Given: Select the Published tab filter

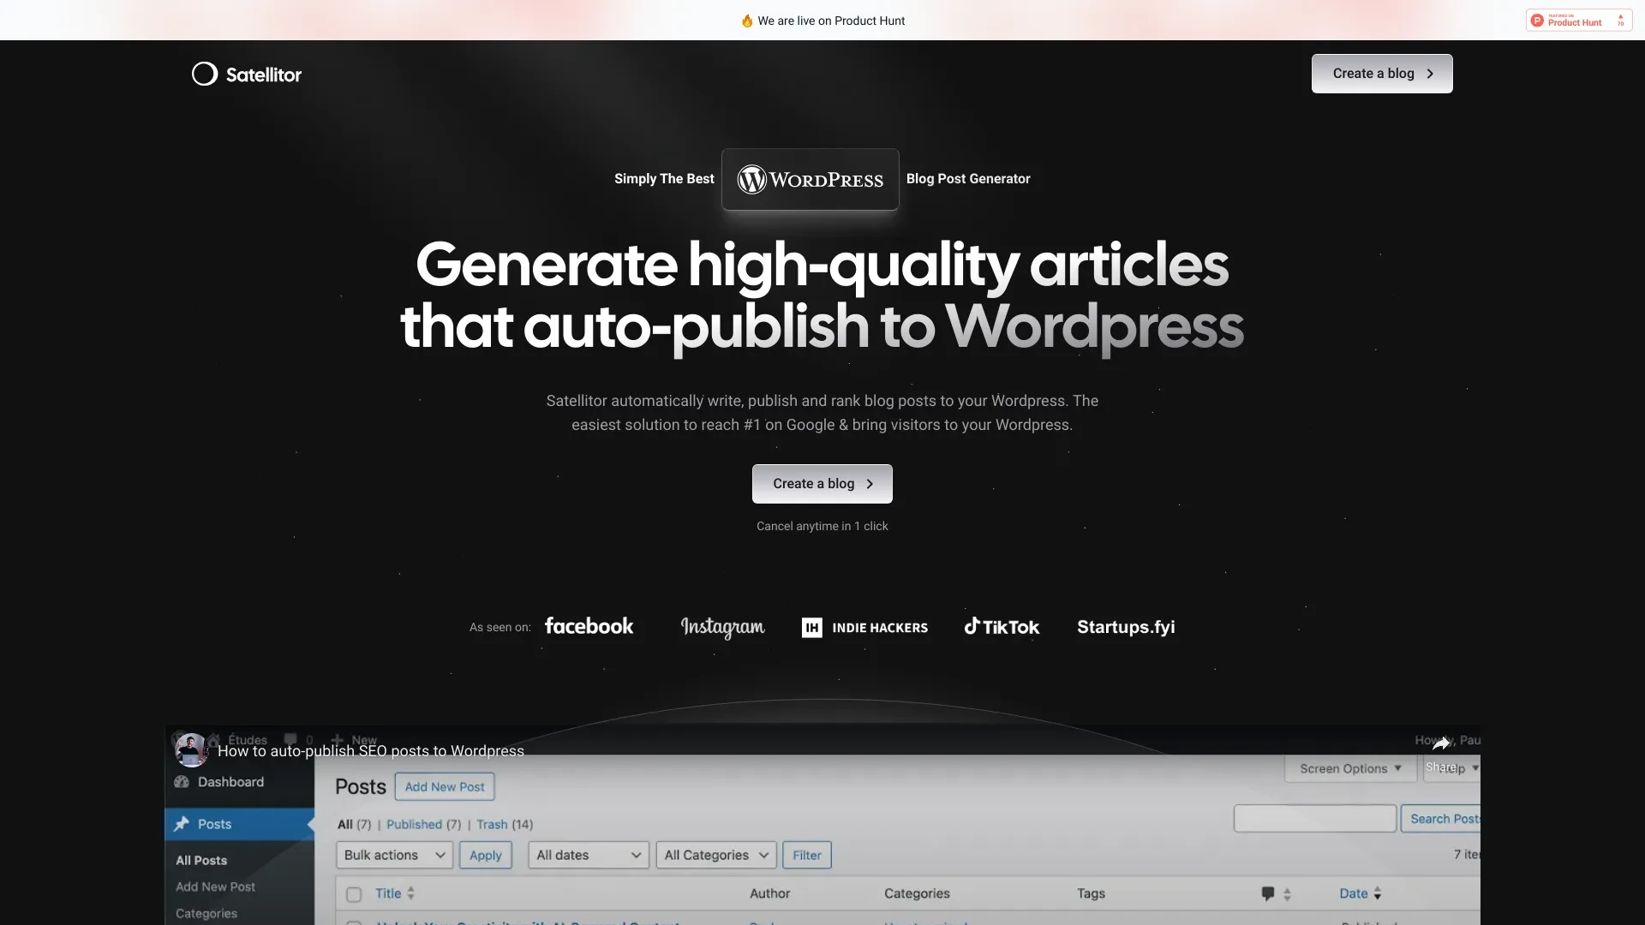Looking at the screenshot, I should 415,823.
